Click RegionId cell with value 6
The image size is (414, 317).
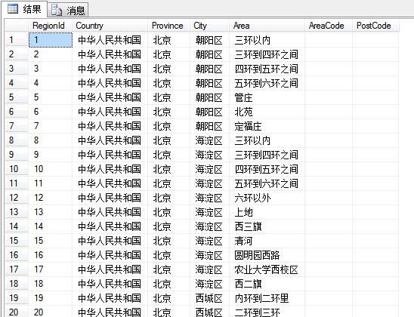pos(50,112)
